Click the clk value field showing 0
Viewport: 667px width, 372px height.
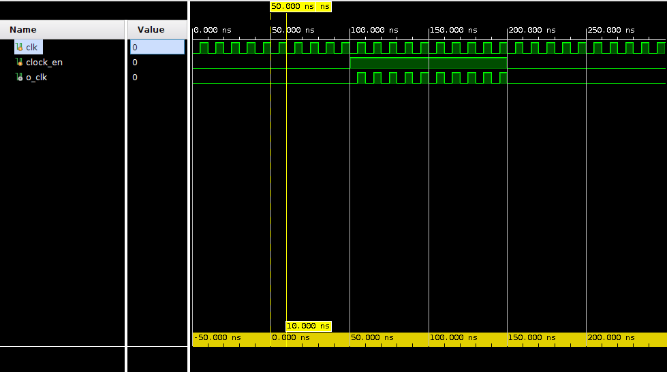tap(157, 47)
